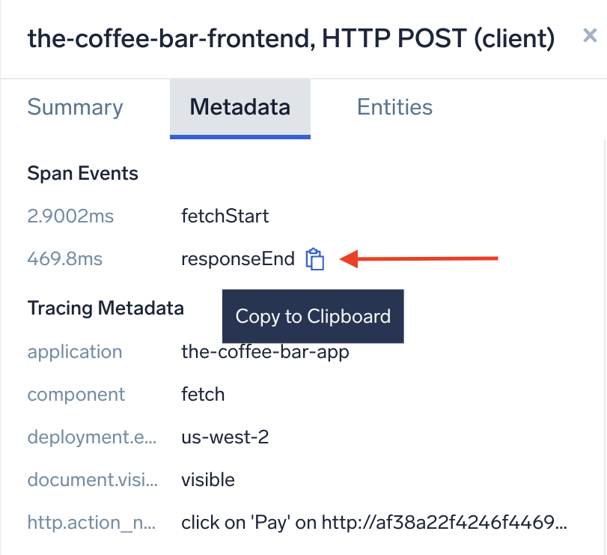This screenshot has height=555, width=607.
Task: Open the deployment.e... truncated attribute link
Action: [92, 437]
